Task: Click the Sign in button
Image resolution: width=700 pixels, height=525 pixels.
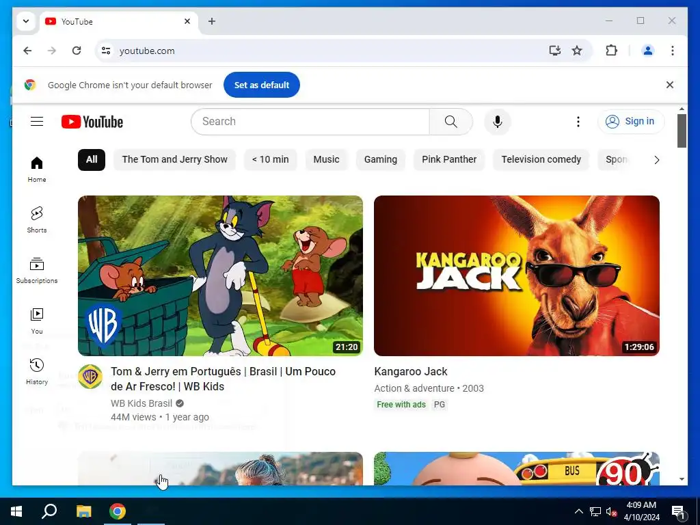Action: [x=631, y=122]
